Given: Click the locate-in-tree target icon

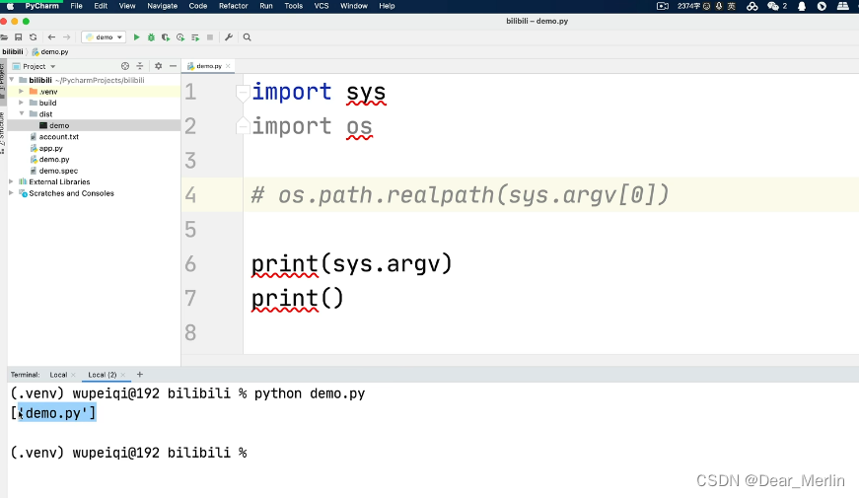Looking at the screenshot, I should click(125, 66).
